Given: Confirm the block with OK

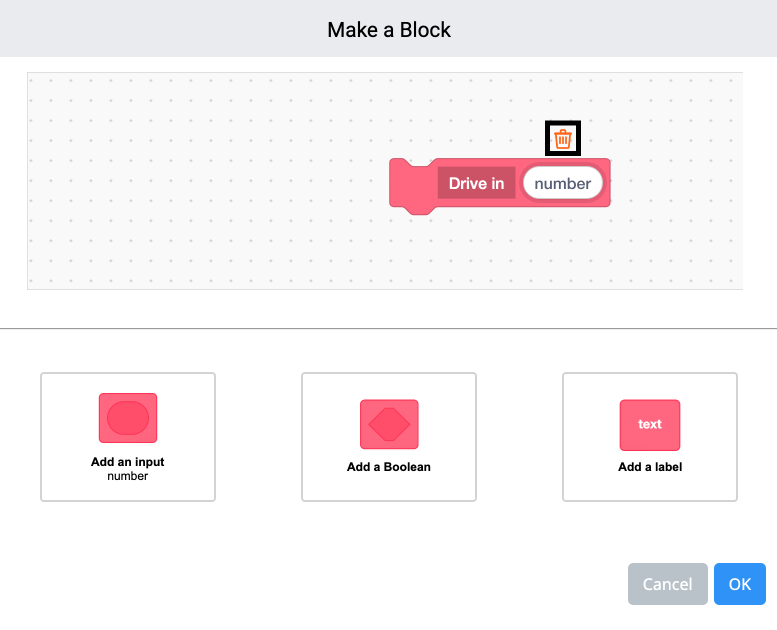Looking at the screenshot, I should tap(739, 583).
